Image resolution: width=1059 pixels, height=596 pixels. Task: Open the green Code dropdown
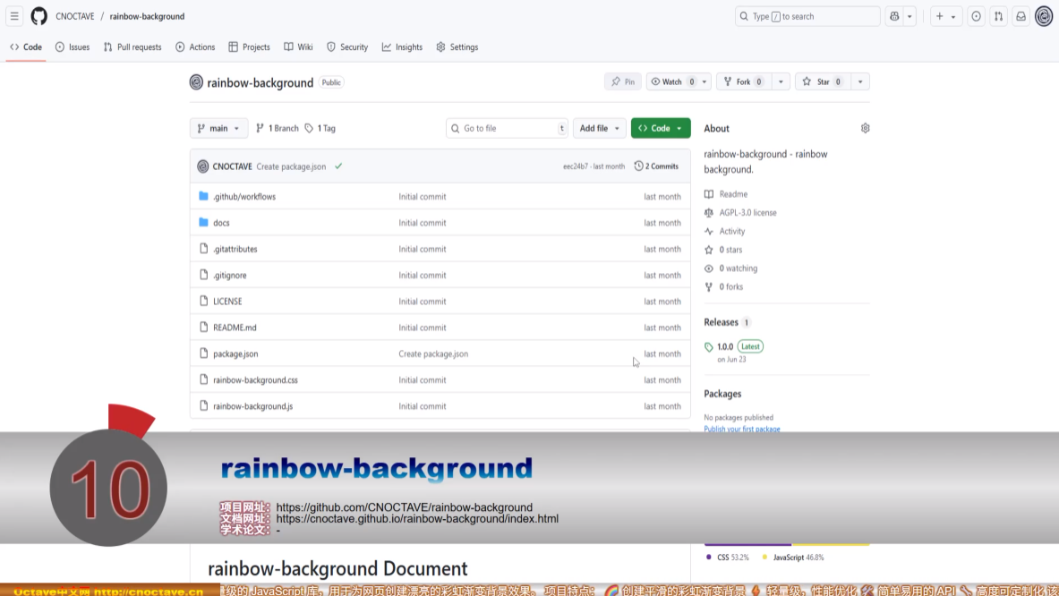click(661, 128)
